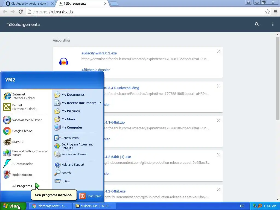Remove audacity-win-3.0.2.exe from list
Viewport: 280px width, 210px height.
[218, 51]
